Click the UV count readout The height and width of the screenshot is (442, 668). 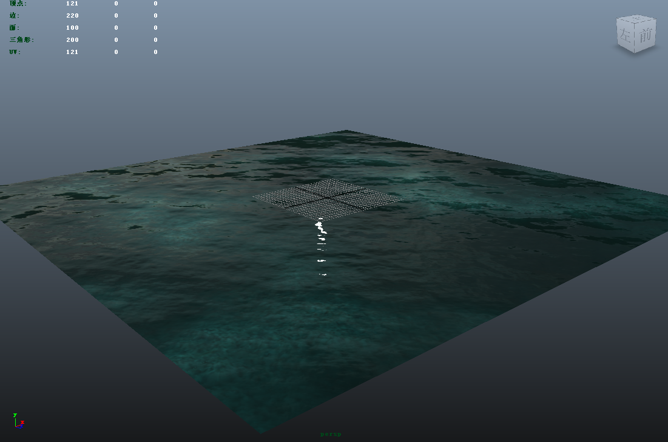coord(72,52)
